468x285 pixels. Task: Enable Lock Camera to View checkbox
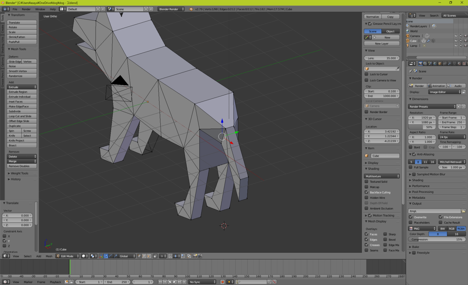[x=367, y=80]
